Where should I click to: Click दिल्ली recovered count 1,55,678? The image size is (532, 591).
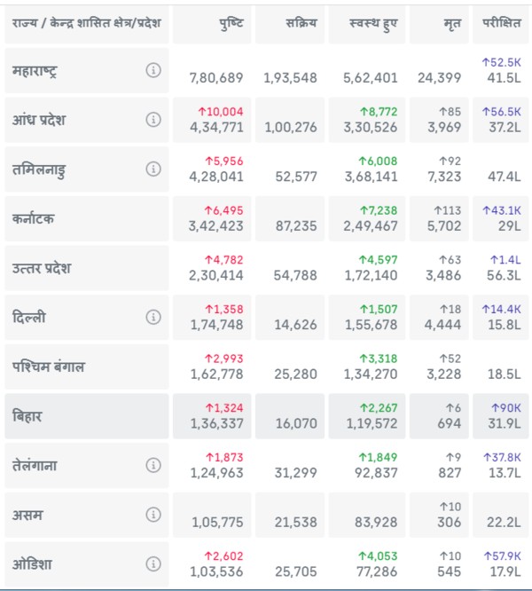coord(371,325)
